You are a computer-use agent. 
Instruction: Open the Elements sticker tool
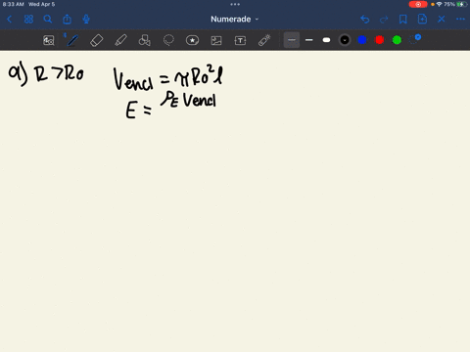tap(192, 40)
